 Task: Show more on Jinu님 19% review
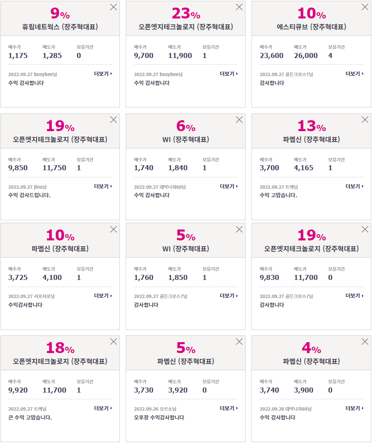pyautogui.click(x=103, y=187)
